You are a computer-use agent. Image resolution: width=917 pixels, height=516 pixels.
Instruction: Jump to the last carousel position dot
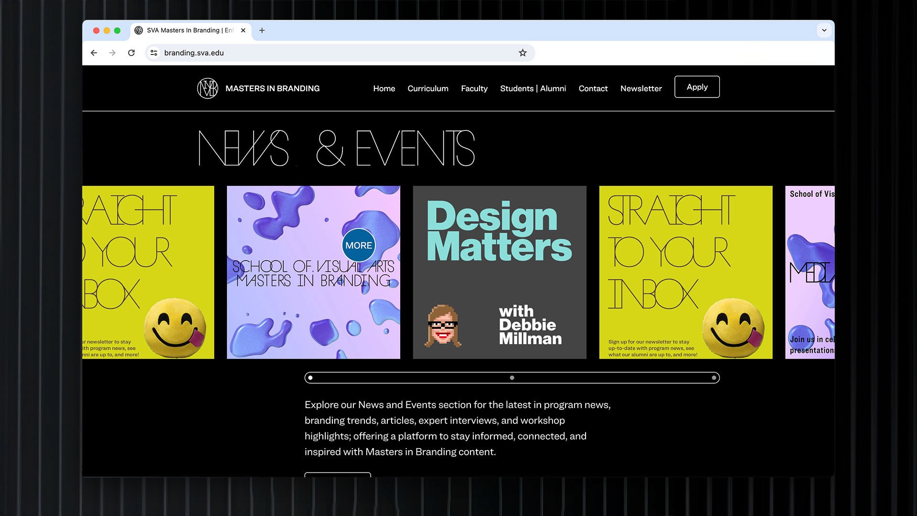click(714, 378)
